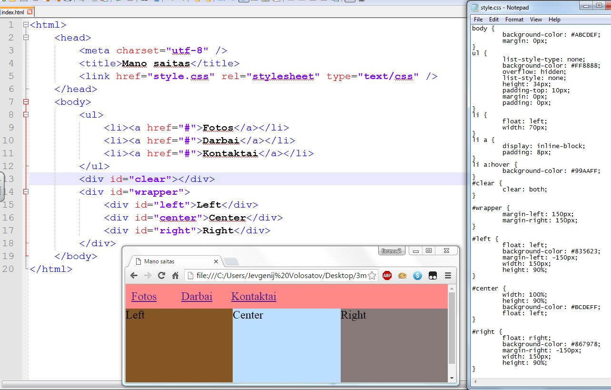Image resolution: width=611 pixels, height=390 pixels.
Task: Open the black mask extension icon
Action: (x=433, y=275)
